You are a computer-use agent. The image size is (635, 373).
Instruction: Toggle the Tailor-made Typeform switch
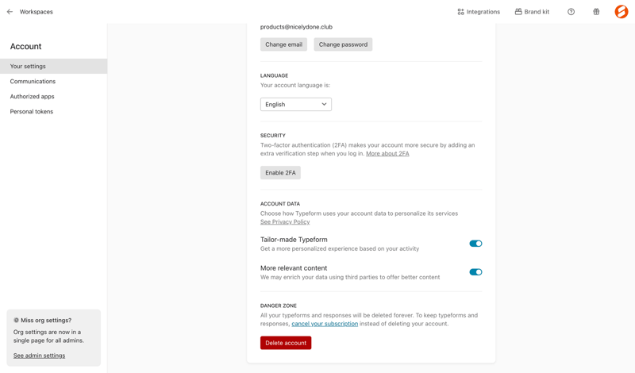click(x=475, y=244)
